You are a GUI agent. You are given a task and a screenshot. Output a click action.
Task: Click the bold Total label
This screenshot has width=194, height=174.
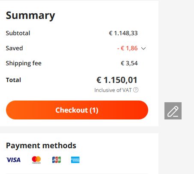coord(13,80)
